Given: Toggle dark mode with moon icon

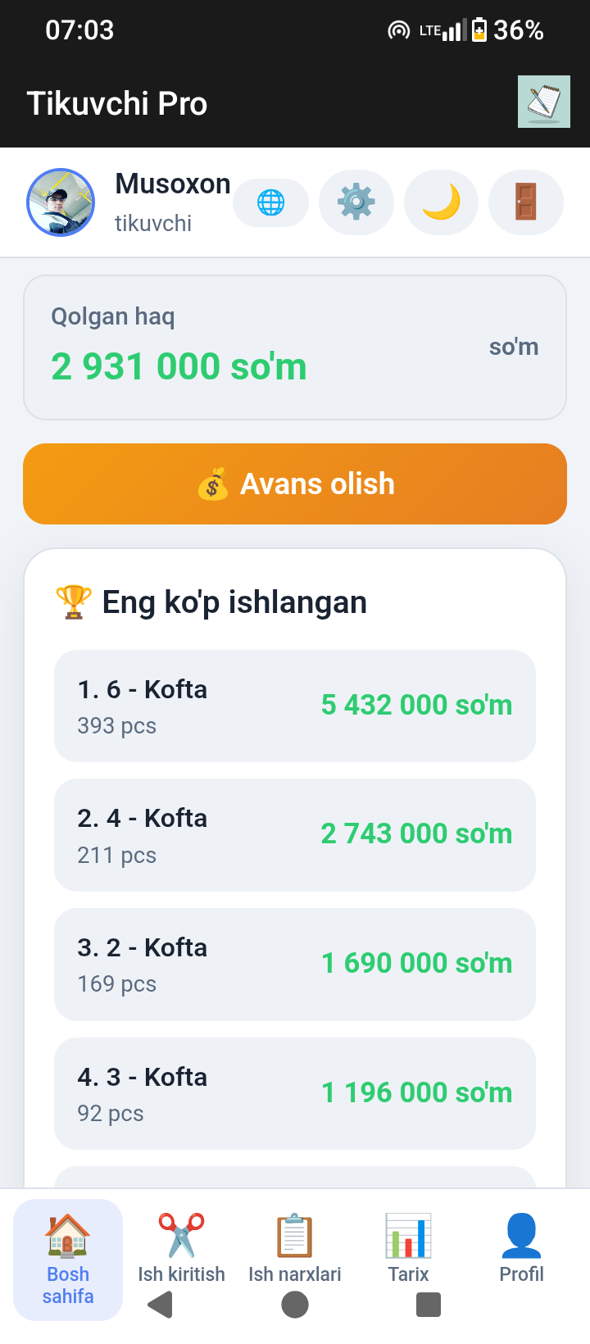Looking at the screenshot, I should pos(441,202).
